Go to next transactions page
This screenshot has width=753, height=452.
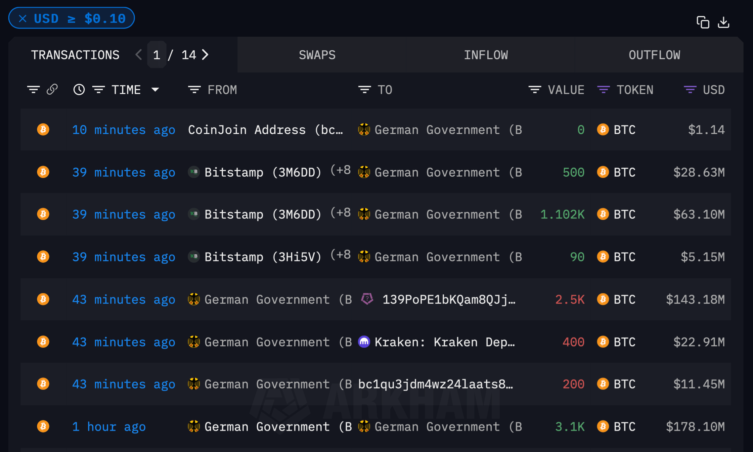205,55
